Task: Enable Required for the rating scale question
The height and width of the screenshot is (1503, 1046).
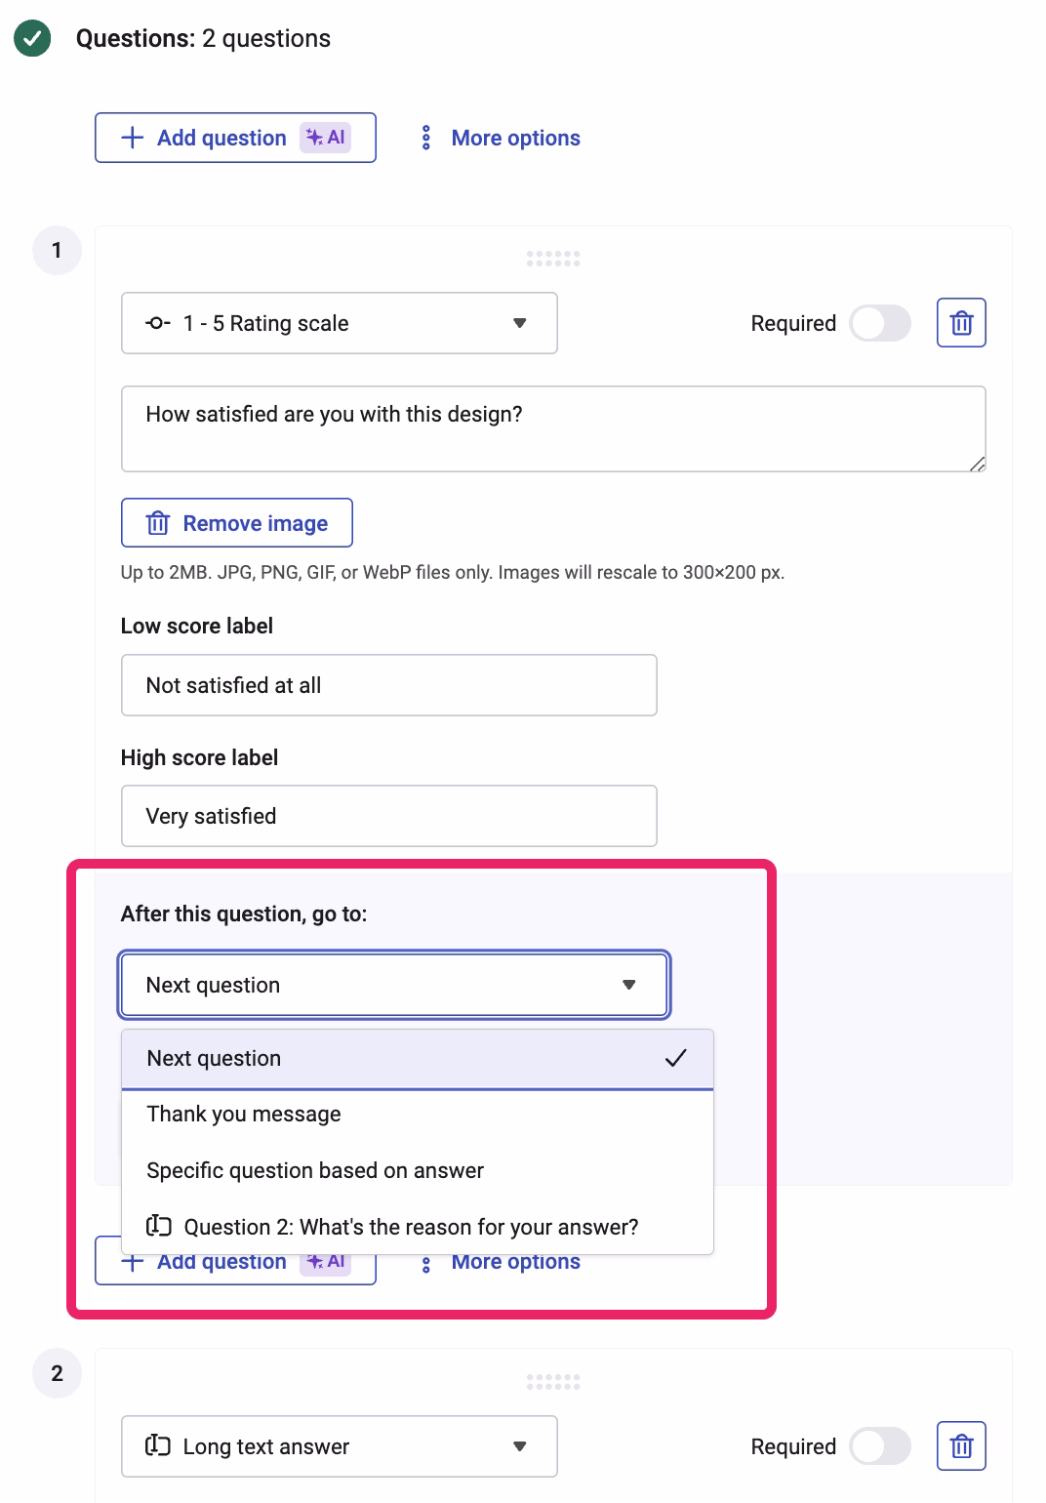Action: tap(878, 322)
